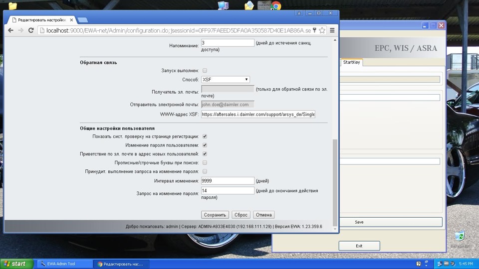Click the scrollbar down arrow
The width and height of the screenshot is (479, 269).
pos(335,229)
